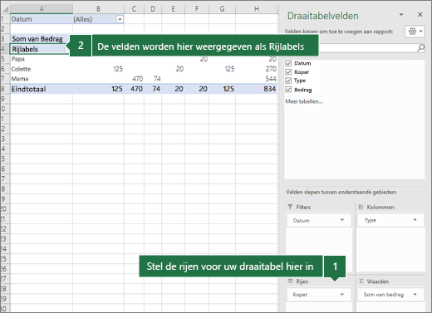This screenshot has height=313, width=432.
Task: Open the Datum dropdown in Filters area
Action: coord(342,220)
